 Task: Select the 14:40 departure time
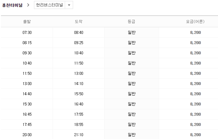pyautogui.click(x=27, y=94)
